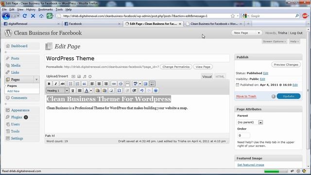This screenshot has width=311, height=175.
Task: Add video via Upload/Insert
Action: click(x=79, y=76)
